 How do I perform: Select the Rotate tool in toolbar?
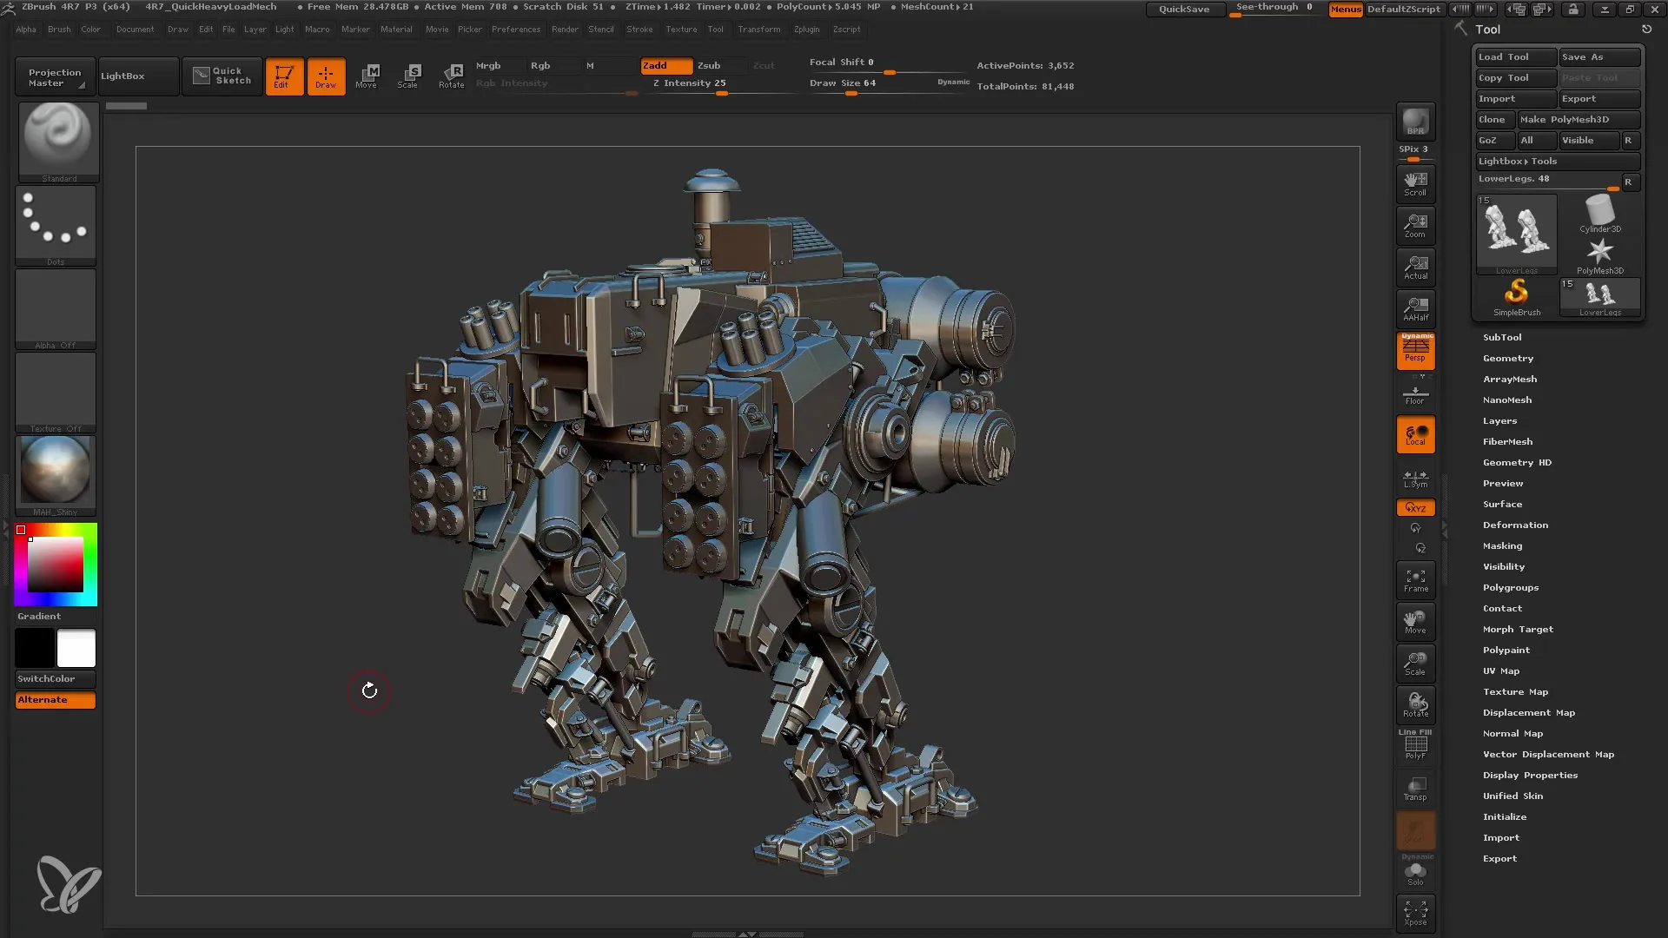[452, 76]
